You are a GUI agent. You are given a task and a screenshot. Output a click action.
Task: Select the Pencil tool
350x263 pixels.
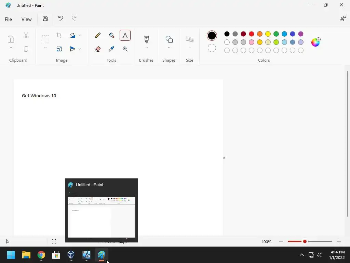pos(97,35)
